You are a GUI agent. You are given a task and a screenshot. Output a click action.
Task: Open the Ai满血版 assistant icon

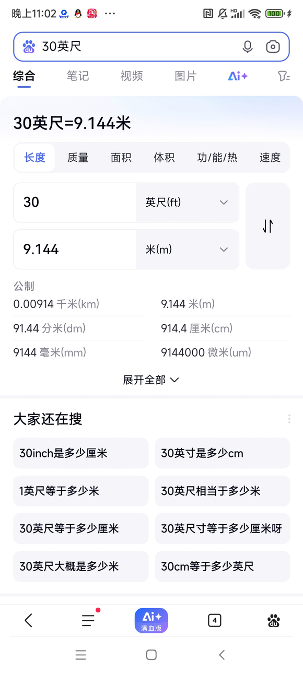[151, 620]
